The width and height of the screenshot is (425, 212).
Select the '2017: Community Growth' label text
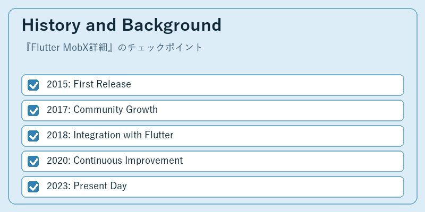(x=102, y=110)
